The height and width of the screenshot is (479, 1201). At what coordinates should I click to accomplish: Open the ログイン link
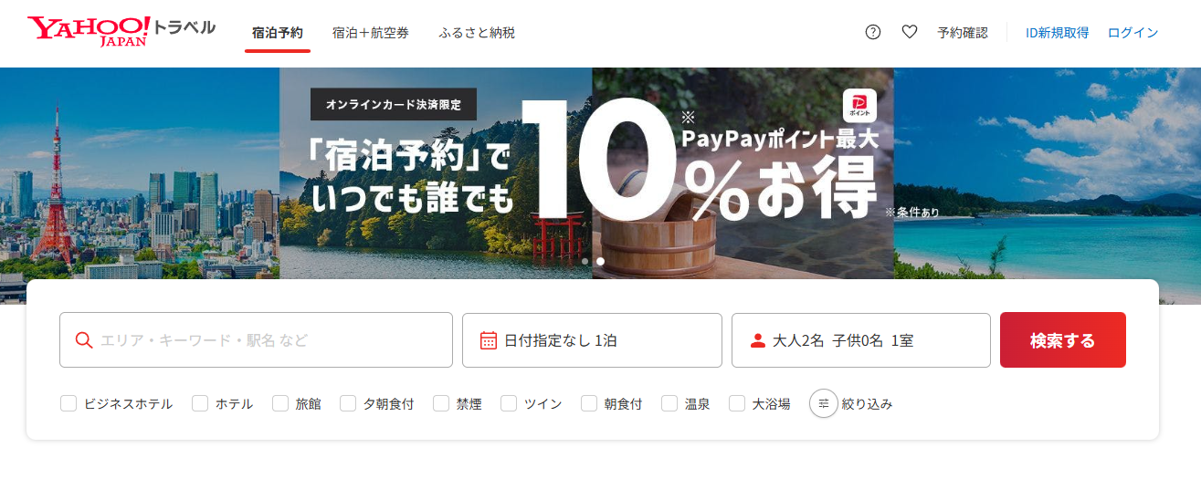(1133, 33)
